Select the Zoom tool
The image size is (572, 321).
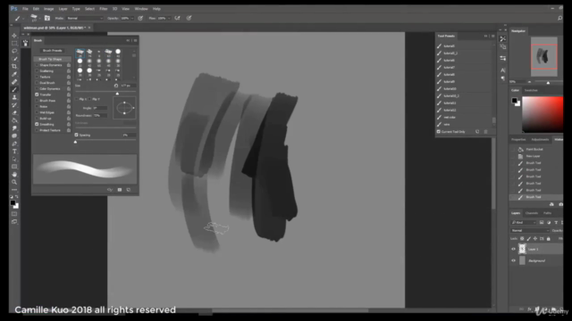14,182
